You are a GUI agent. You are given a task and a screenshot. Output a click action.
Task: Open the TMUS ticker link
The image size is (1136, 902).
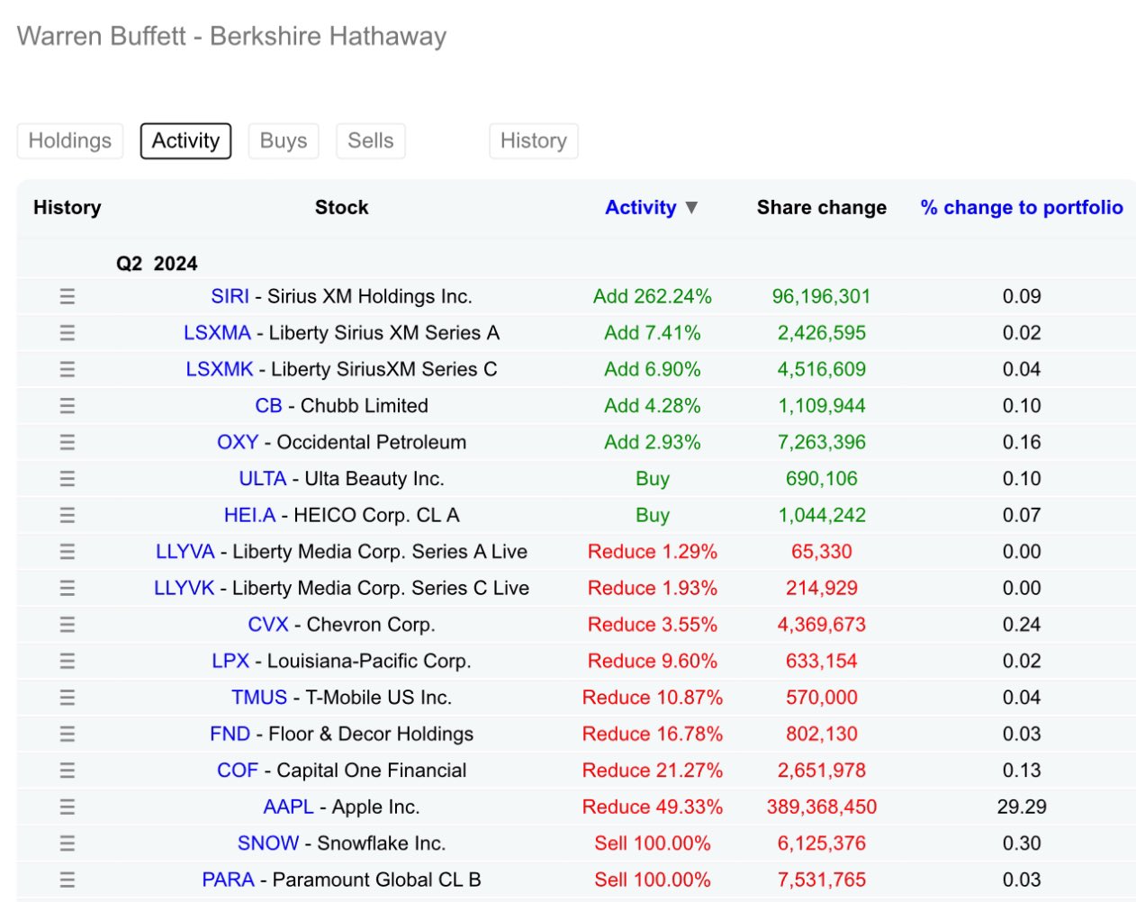259,698
